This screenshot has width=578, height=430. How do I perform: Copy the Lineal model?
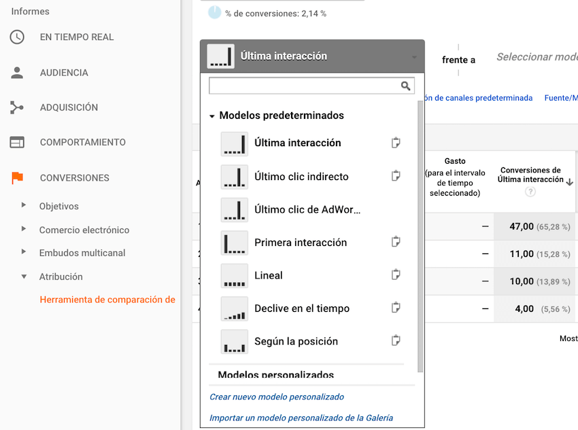[x=396, y=274]
